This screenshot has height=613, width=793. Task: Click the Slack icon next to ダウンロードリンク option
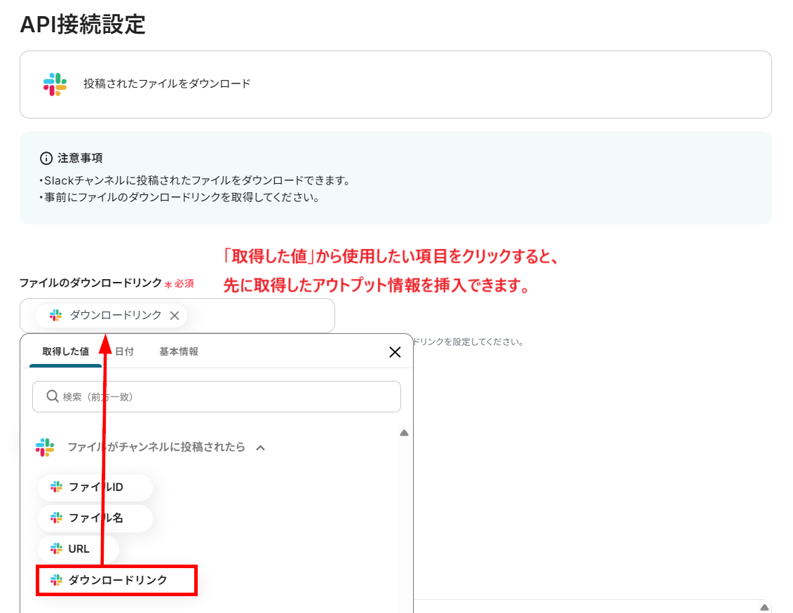point(55,580)
